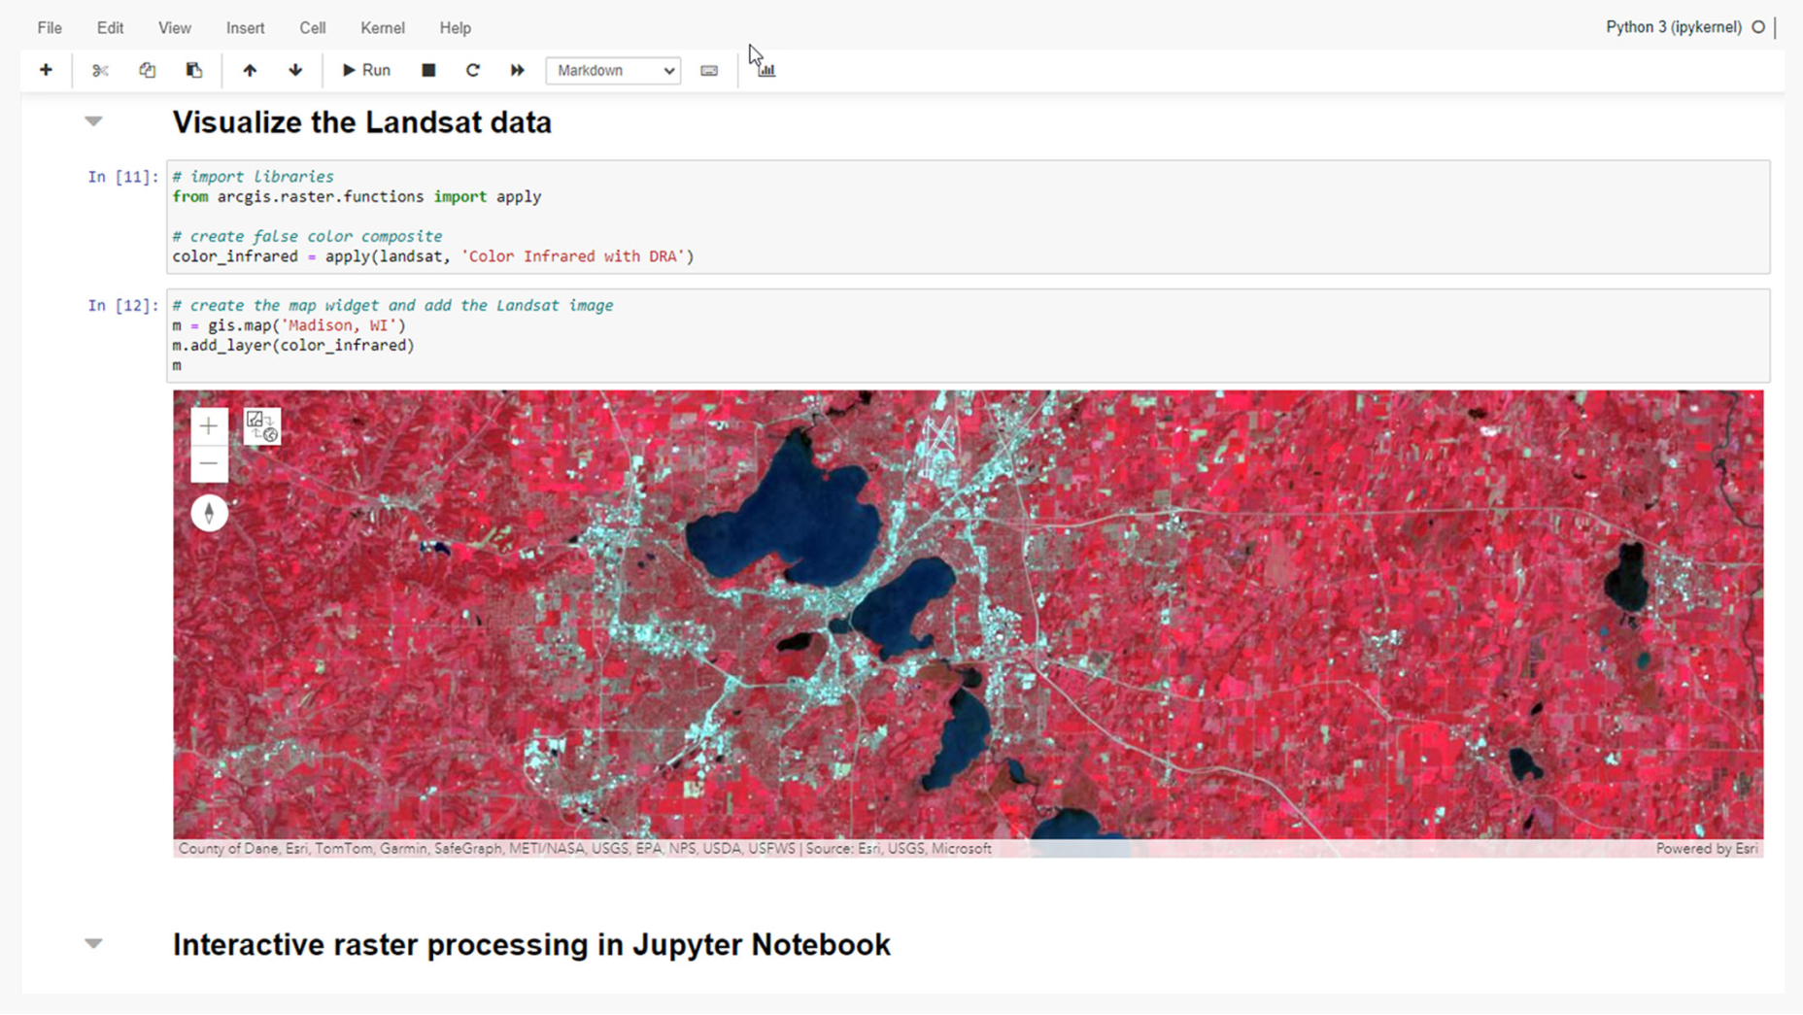
Task: Zoom in using the map plus control
Action: [x=209, y=425]
